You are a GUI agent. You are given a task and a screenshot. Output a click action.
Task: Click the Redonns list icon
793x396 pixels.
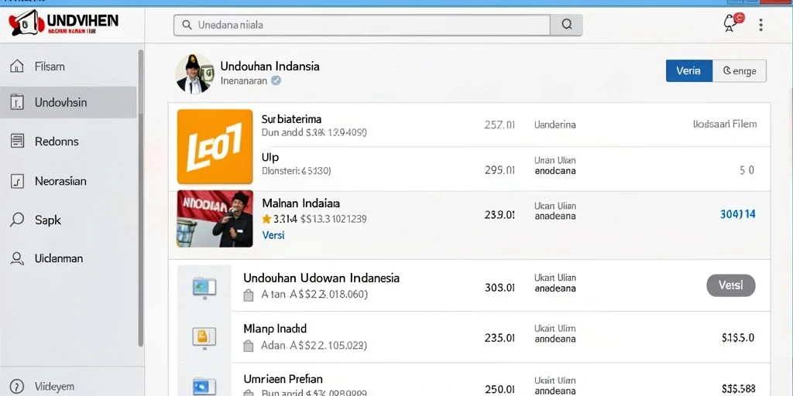[x=17, y=141]
